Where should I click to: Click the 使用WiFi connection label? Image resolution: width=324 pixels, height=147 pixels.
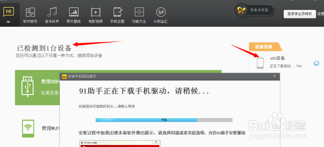click(51, 128)
